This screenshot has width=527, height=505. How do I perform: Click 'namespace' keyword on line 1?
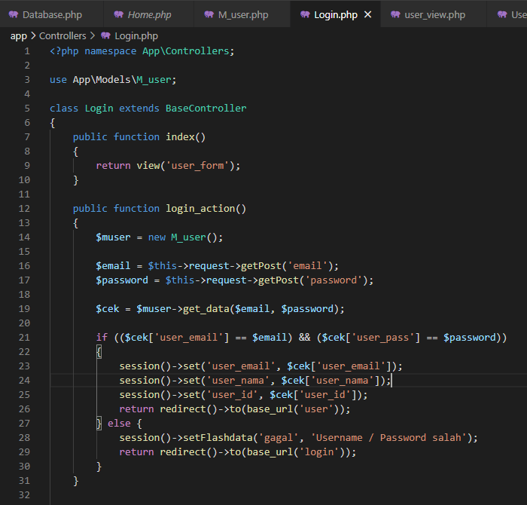coord(110,51)
